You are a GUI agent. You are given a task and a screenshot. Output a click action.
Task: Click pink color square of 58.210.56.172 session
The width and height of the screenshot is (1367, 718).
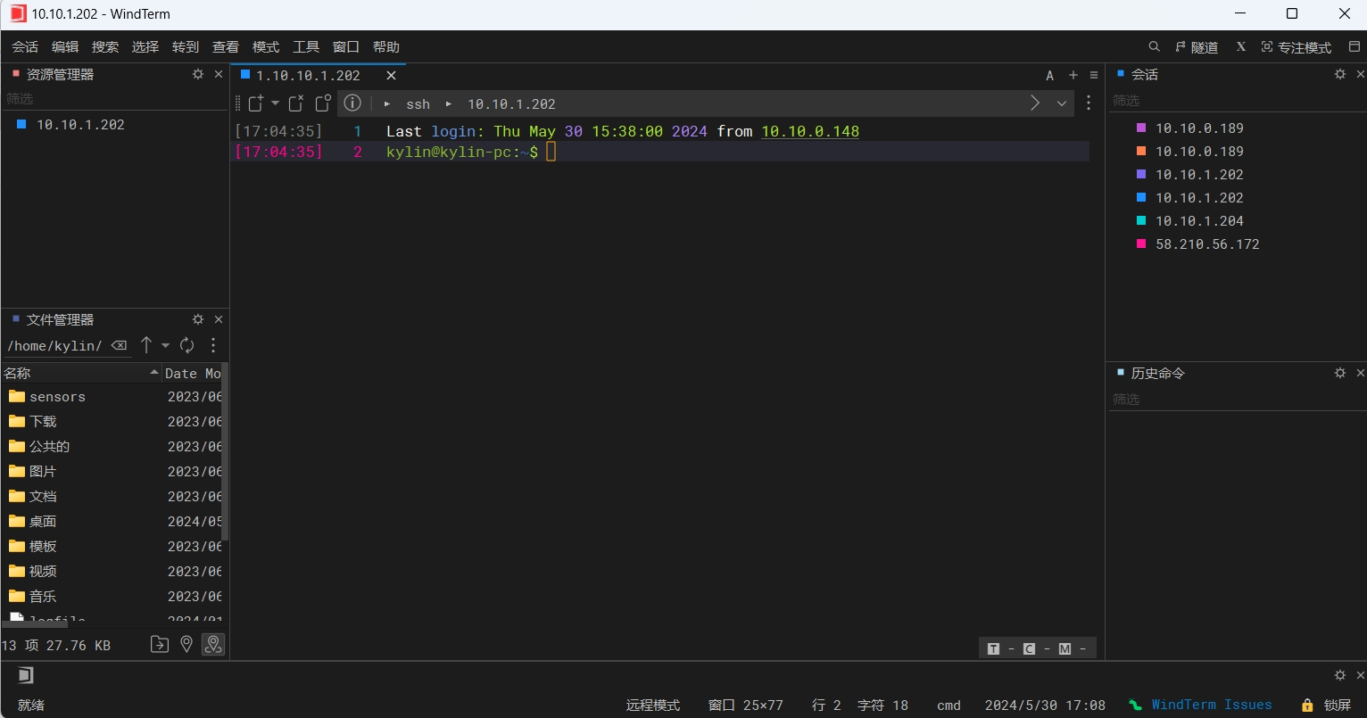(1140, 243)
